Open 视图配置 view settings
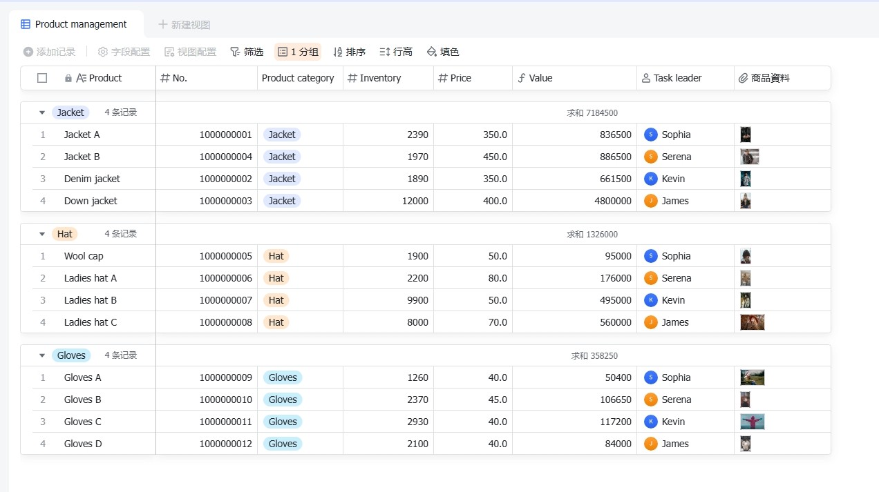This screenshot has width=879, height=492. pyautogui.click(x=190, y=52)
